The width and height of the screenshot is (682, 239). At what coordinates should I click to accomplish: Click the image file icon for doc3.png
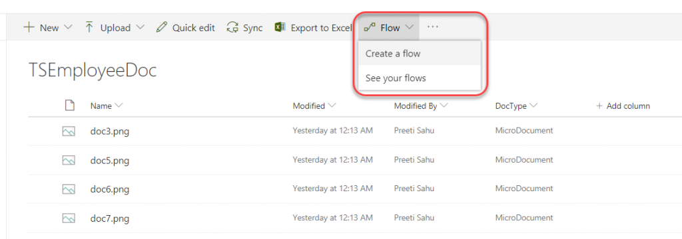pos(69,131)
